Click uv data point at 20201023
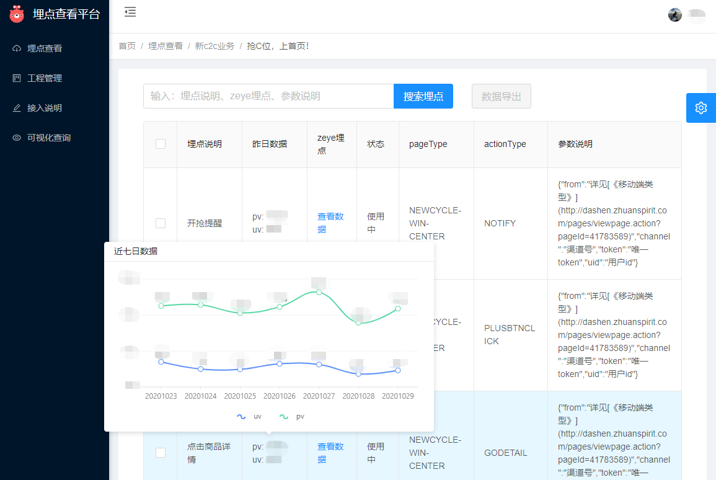The height and width of the screenshot is (480, 716). coord(161,362)
